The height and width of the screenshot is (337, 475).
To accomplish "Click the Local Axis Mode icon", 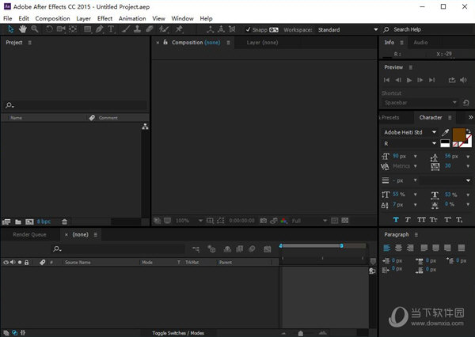I will pos(211,29).
